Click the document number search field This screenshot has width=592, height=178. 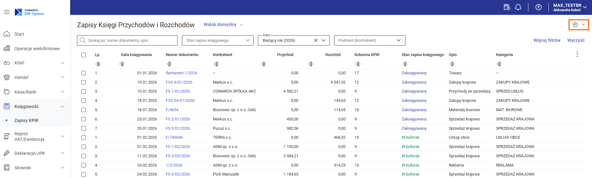coord(130,40)
